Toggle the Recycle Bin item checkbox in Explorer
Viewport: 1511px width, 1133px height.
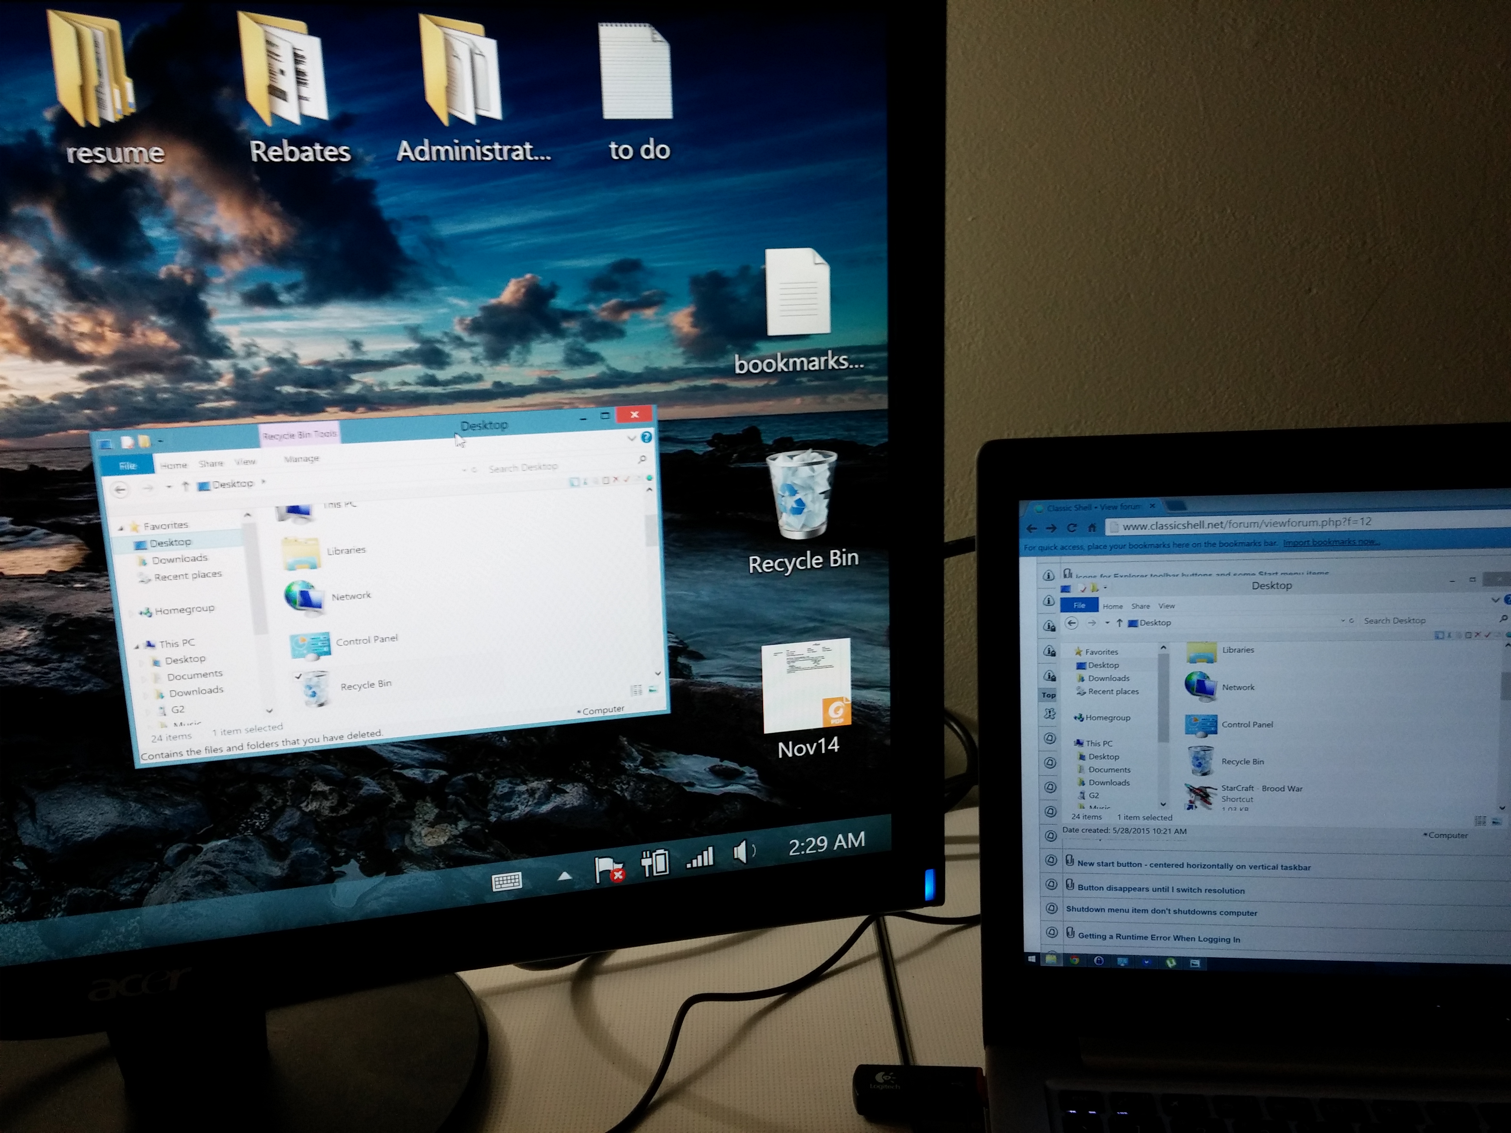click(298, 676)
